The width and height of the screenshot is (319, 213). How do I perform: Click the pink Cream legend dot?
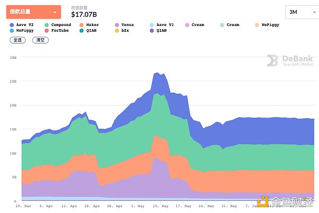tap(186, 24)
